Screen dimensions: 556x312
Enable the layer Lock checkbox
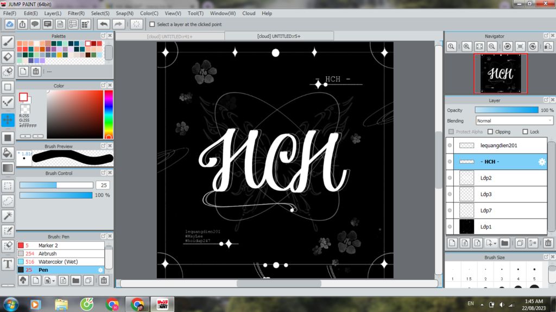point(525,132)
